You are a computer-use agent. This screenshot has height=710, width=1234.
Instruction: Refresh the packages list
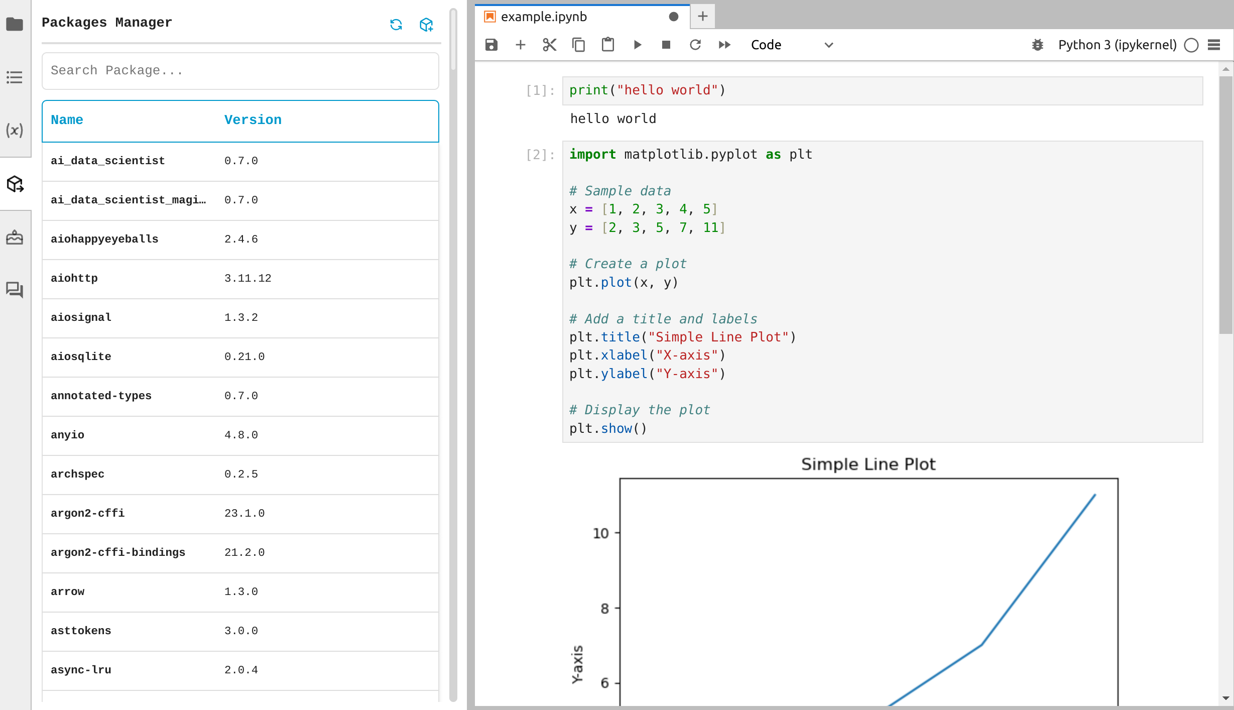click(x=396, y=25)
